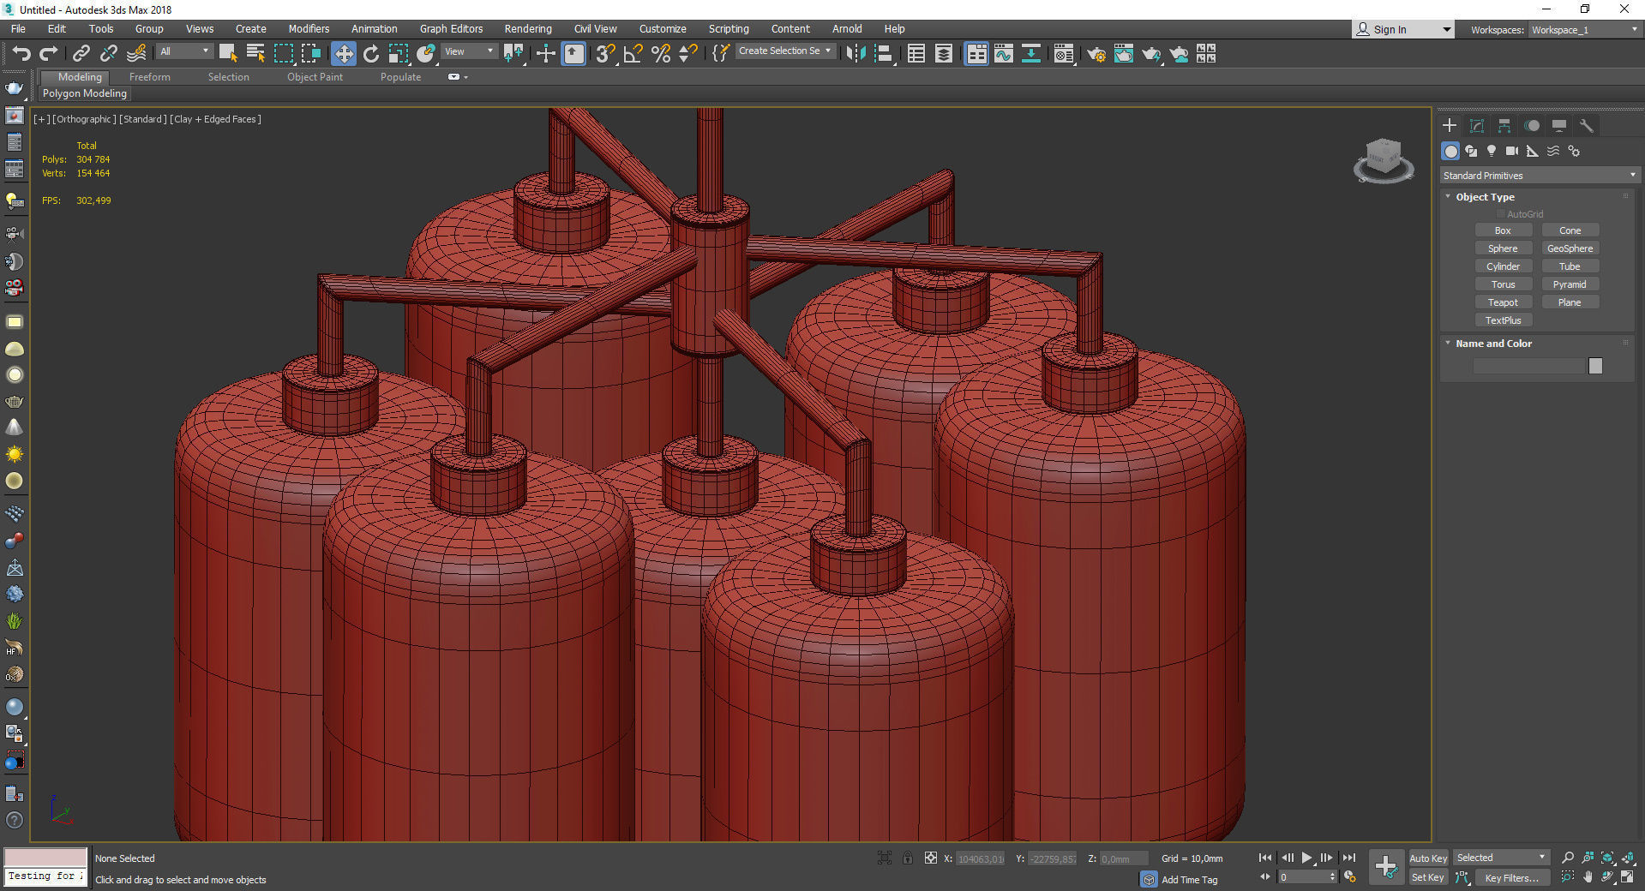Open the 'View' reference coordinate dropdown
The height and width of the screenshot is (891, 1645).
pos(469,51)
